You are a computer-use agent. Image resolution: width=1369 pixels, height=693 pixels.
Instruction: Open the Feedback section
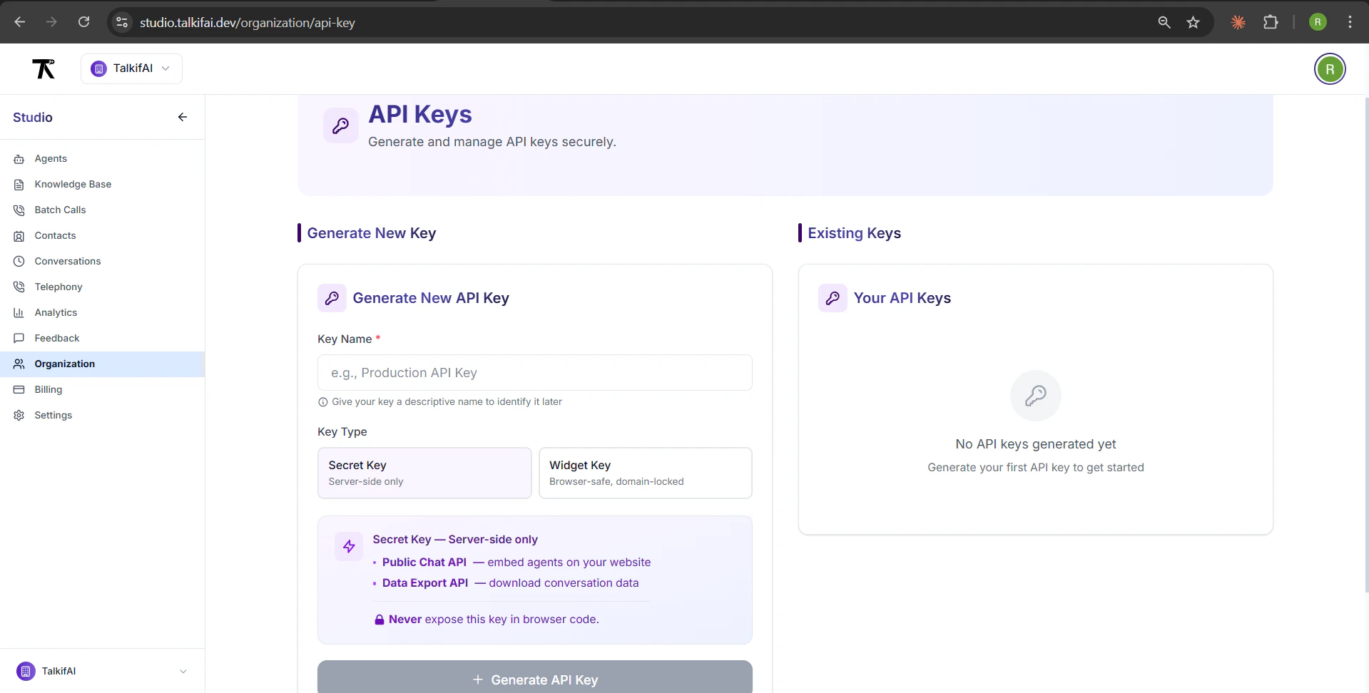coord(56,338)
